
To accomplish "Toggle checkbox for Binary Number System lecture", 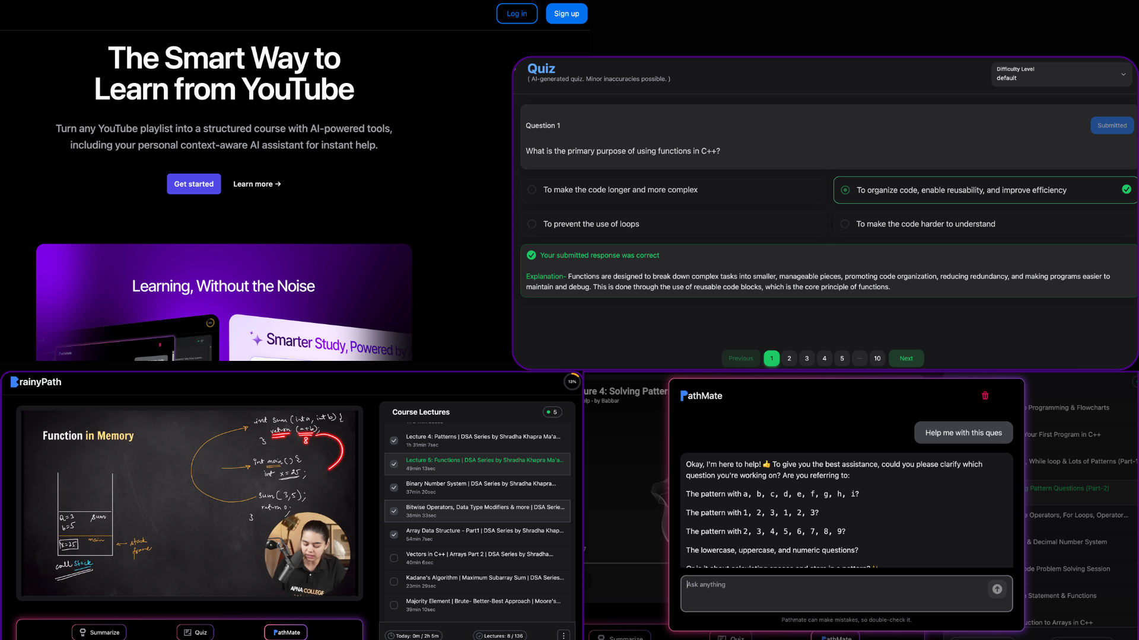I will [394, 488].
